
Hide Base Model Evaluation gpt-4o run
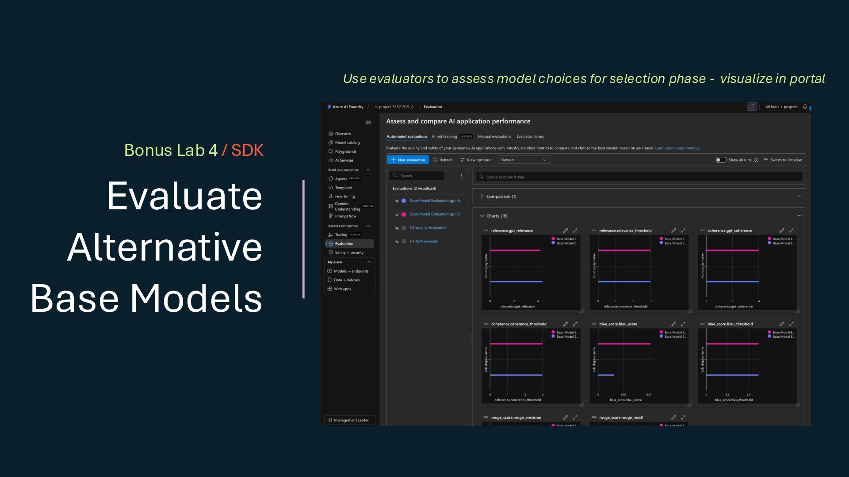[397, 201]
